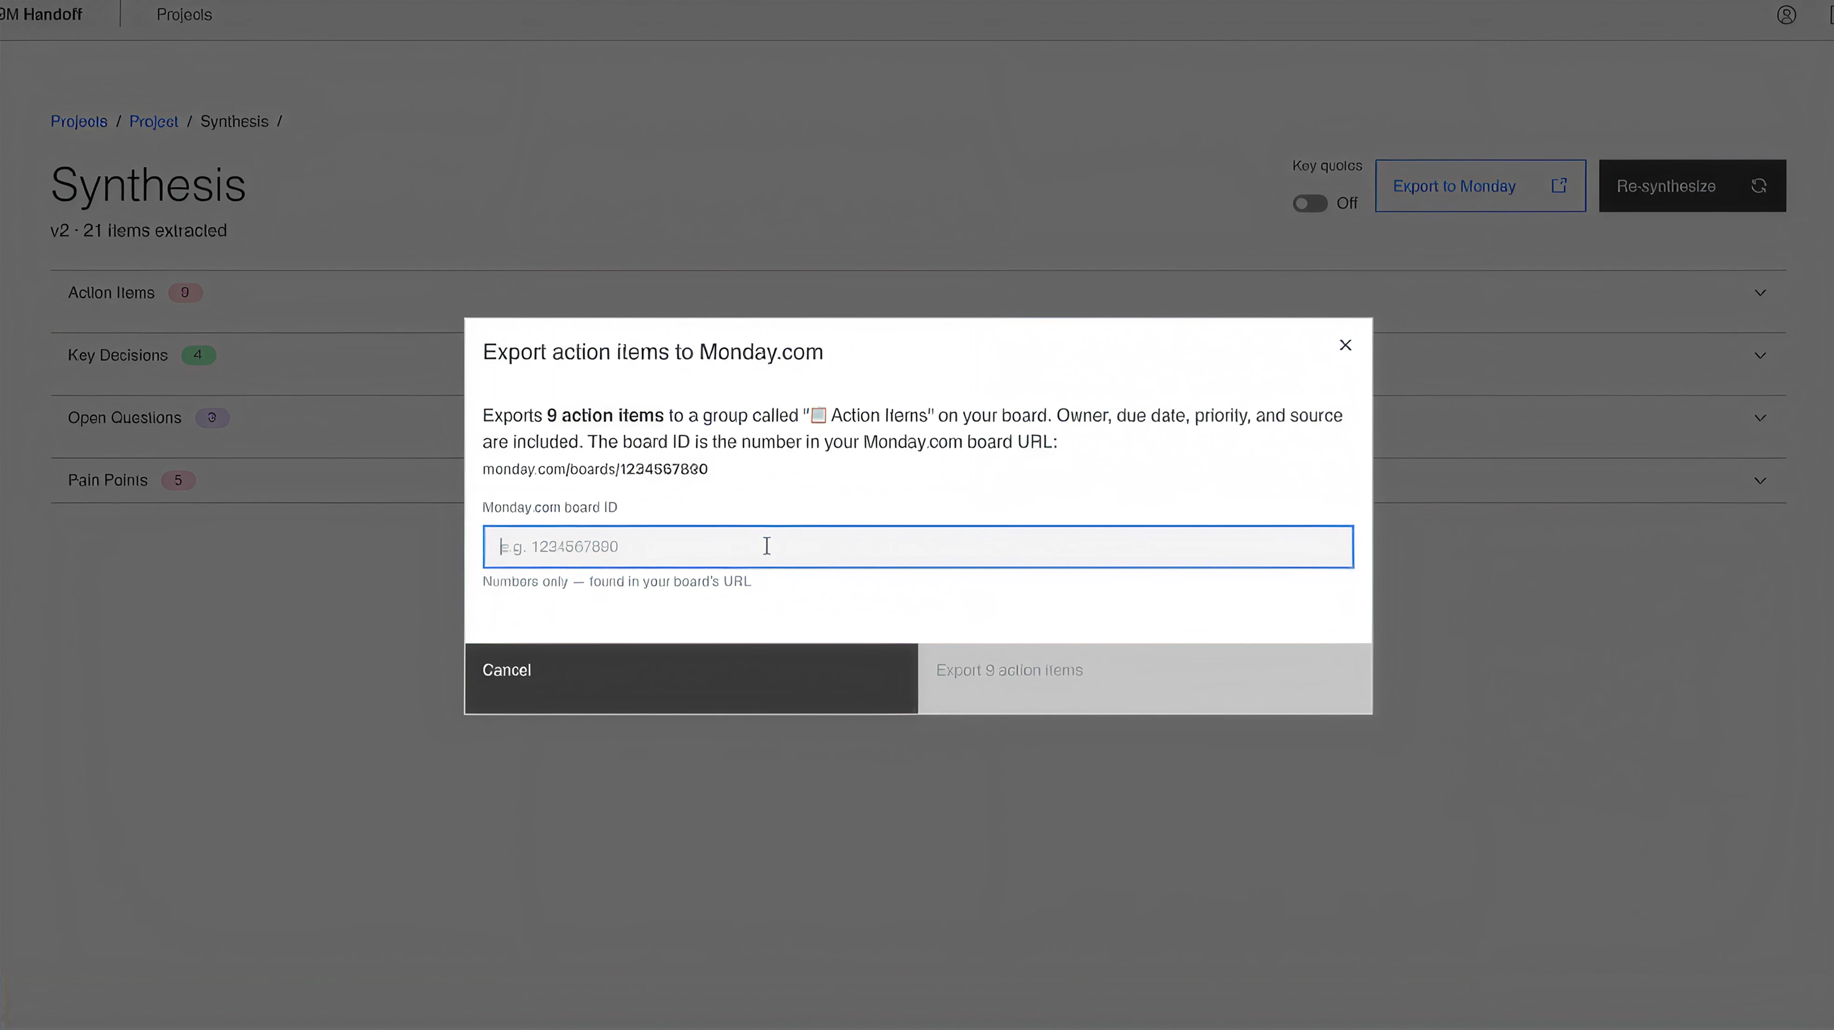Click the example URL monday.com/boards/1234567890
1834x1030 pixels.
click(x=594, y=469)
